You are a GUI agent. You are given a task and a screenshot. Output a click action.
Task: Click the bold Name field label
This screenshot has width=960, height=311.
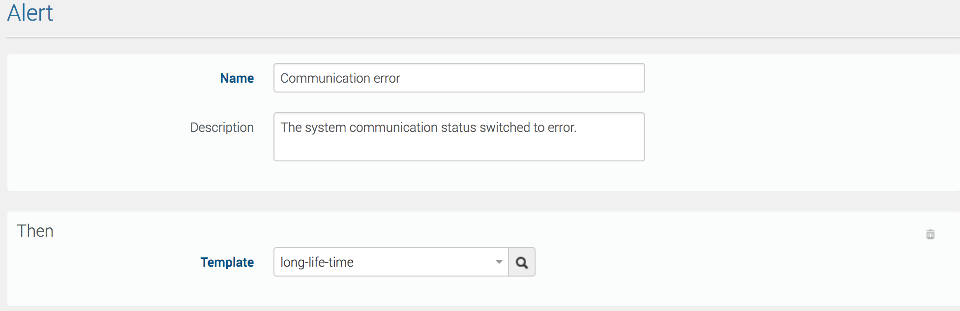(x=237, y=78)
